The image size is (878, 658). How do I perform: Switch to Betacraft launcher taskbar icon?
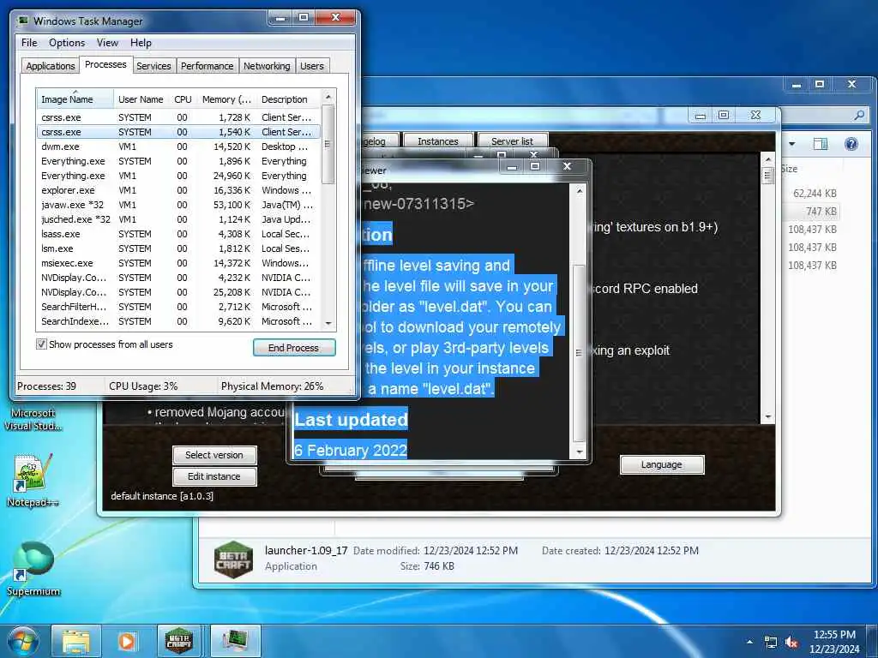pyautogui.click(x=179, y=642)
